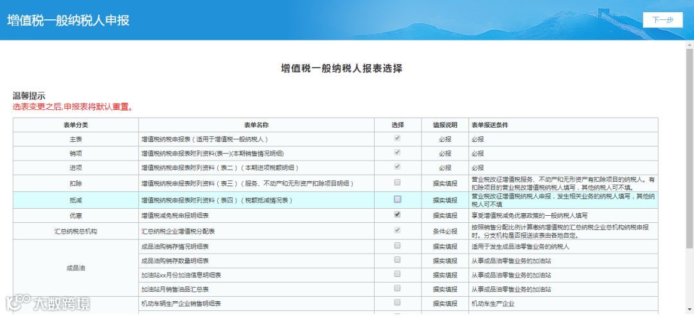
Task: Check the 成品油购销存数量明细表 checkbox
Action: click(x=397, y=259)
